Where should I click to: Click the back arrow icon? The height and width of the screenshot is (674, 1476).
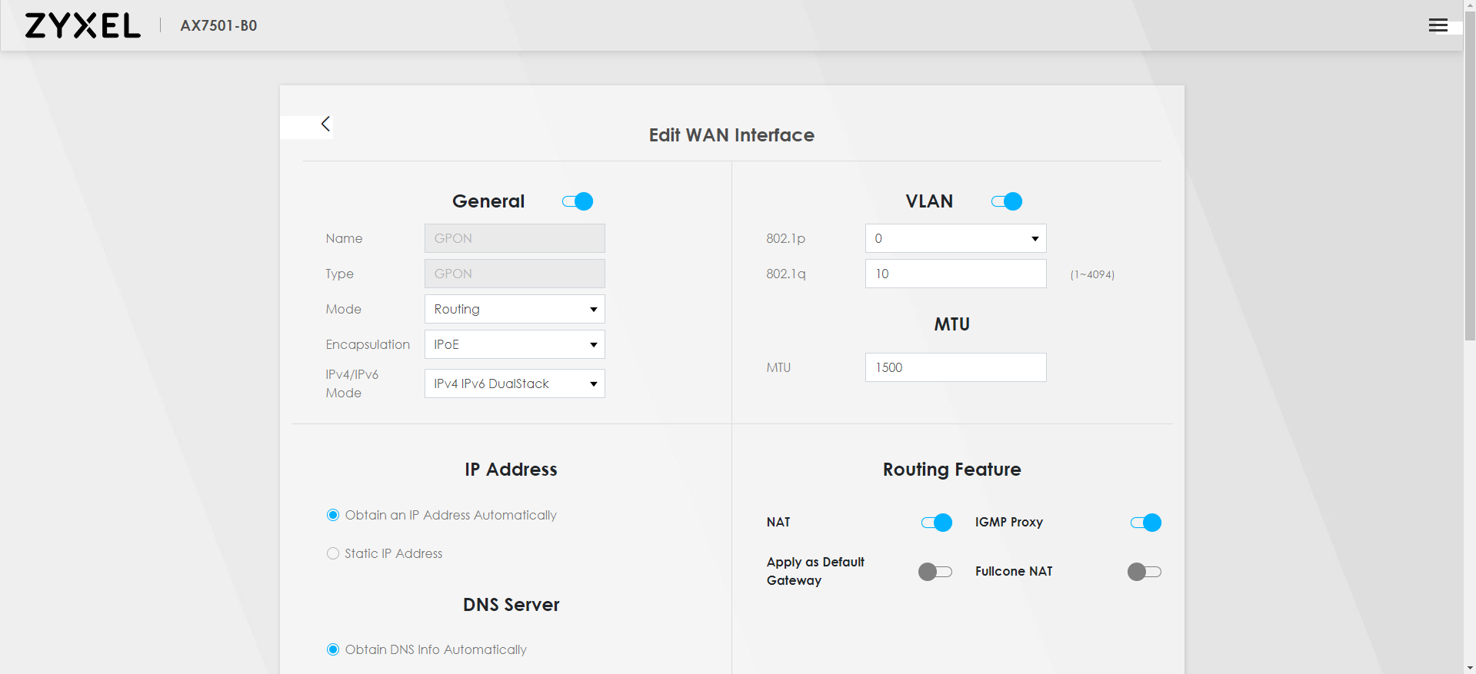pos(325,124)
